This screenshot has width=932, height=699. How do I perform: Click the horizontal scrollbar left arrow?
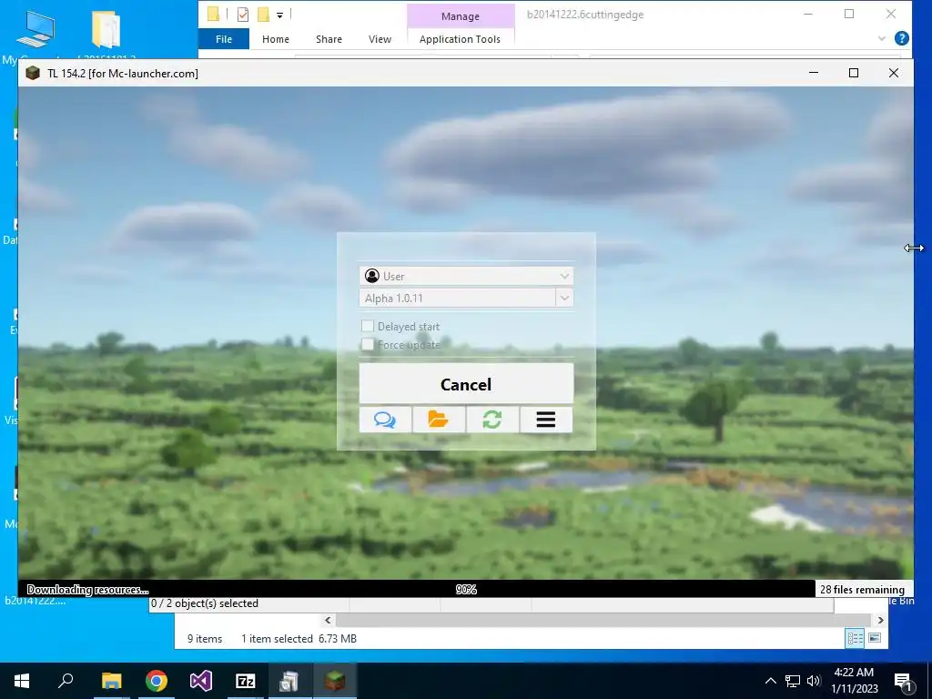tap(328, 620)
